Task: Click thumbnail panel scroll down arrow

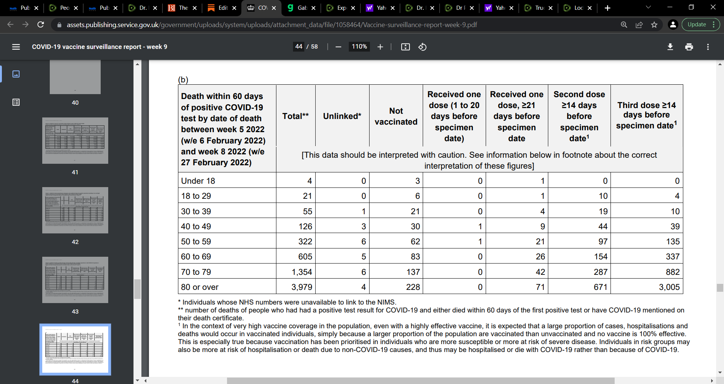Action: 137,380
